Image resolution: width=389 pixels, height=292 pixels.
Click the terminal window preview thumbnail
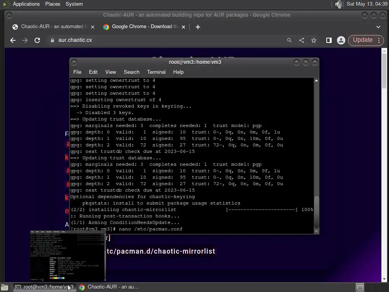click(68, 256)
